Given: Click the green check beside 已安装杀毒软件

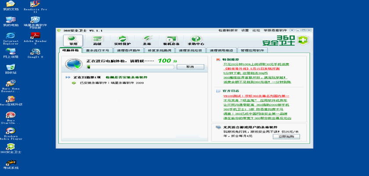Looking at the screenshot, I should click(x=74, y=83).
